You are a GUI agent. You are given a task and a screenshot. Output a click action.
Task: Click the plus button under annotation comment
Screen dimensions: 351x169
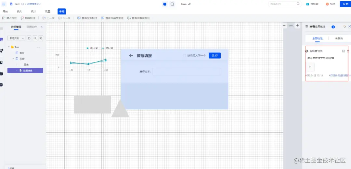(310, 67)
